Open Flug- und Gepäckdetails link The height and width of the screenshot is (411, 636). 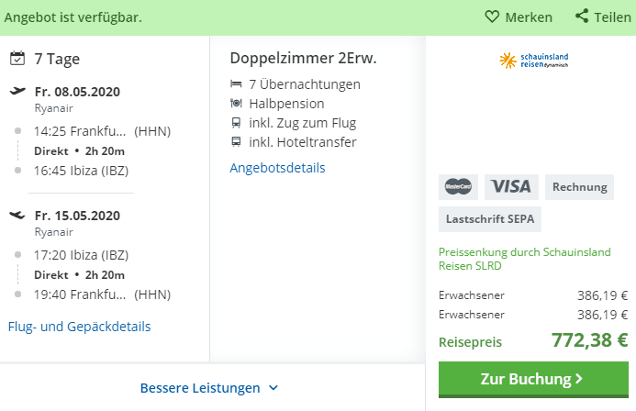click(x=79, y=326)
